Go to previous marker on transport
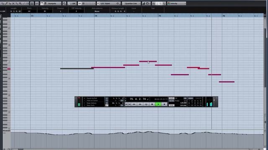Screen dimensions: 268x150 (x=126, y=104)
